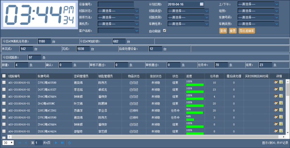Click the map icon in the A02-20180416-02 row

(281, 110)
